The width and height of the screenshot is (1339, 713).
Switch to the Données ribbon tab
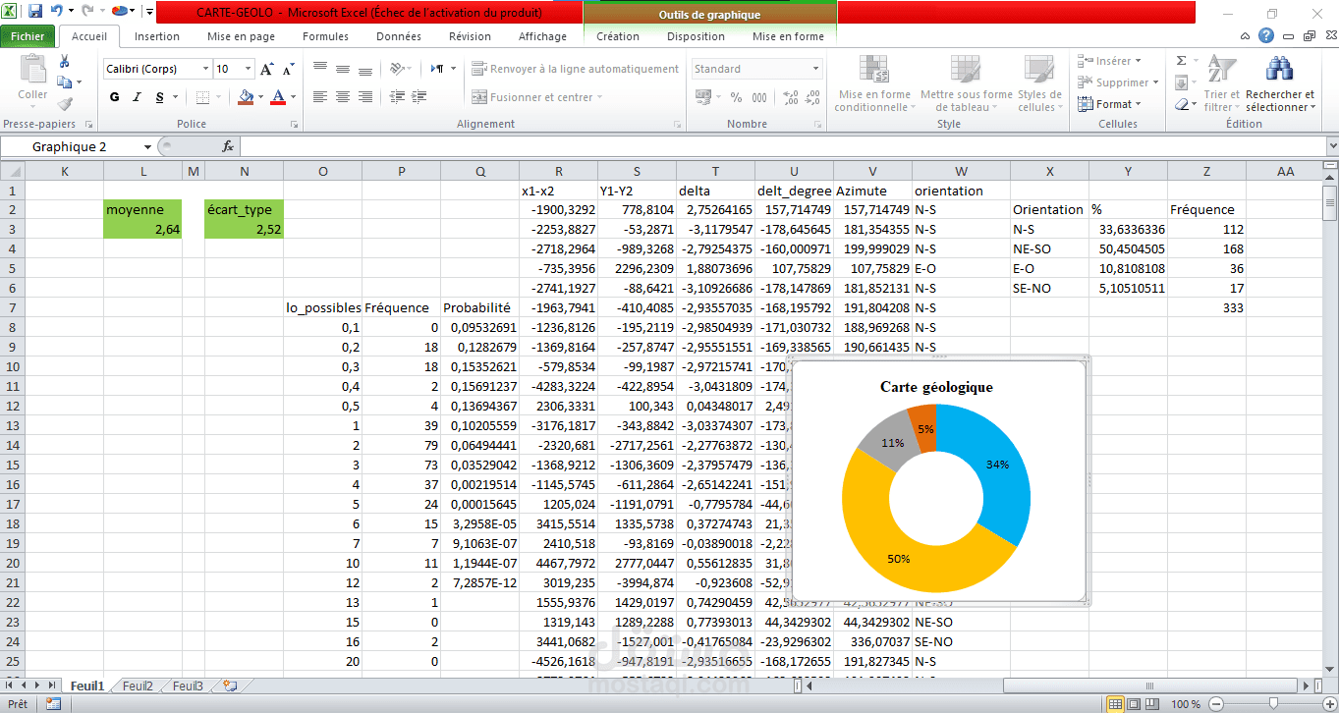pos(399,36)
